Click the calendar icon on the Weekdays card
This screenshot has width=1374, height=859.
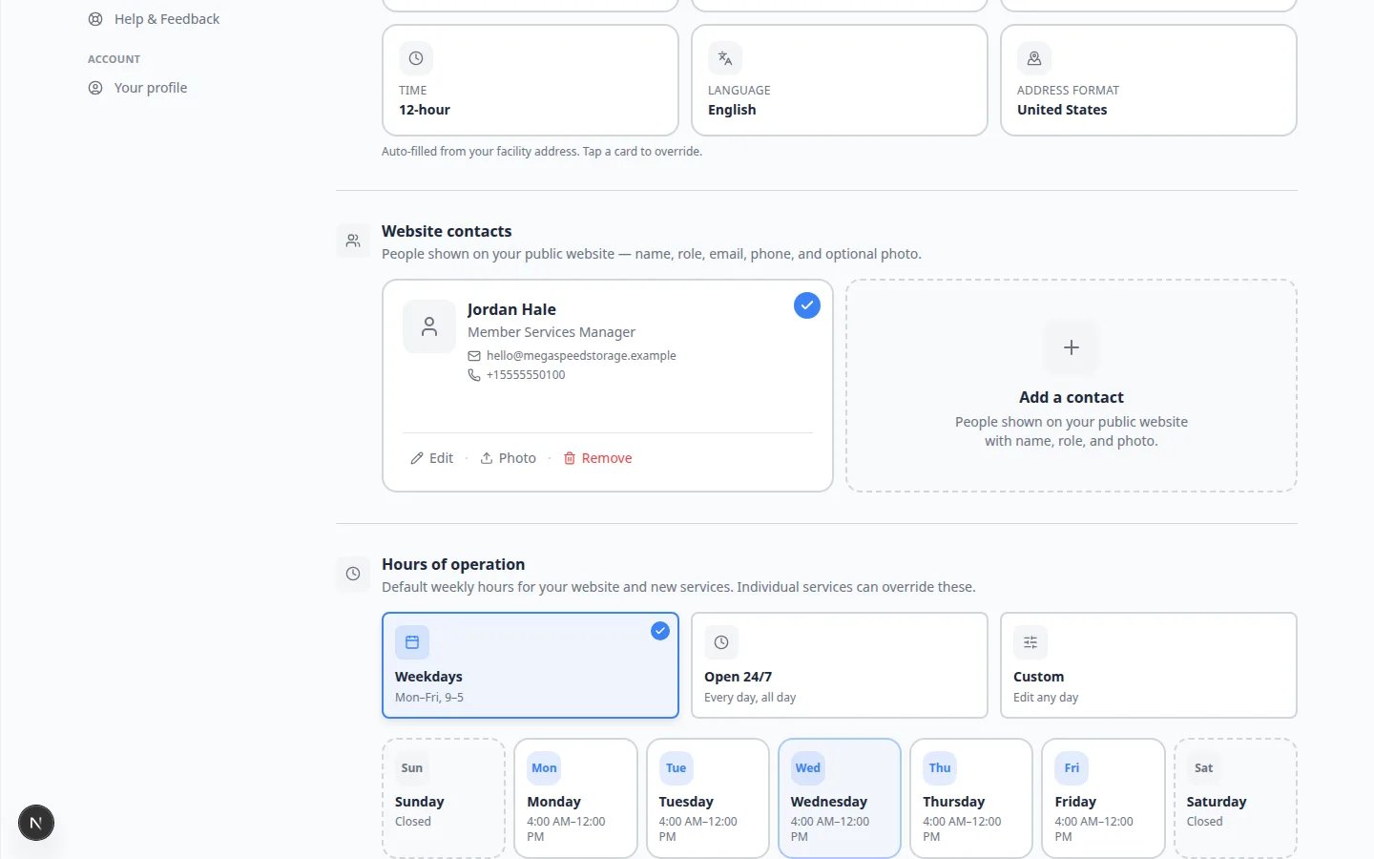[412, 642]
